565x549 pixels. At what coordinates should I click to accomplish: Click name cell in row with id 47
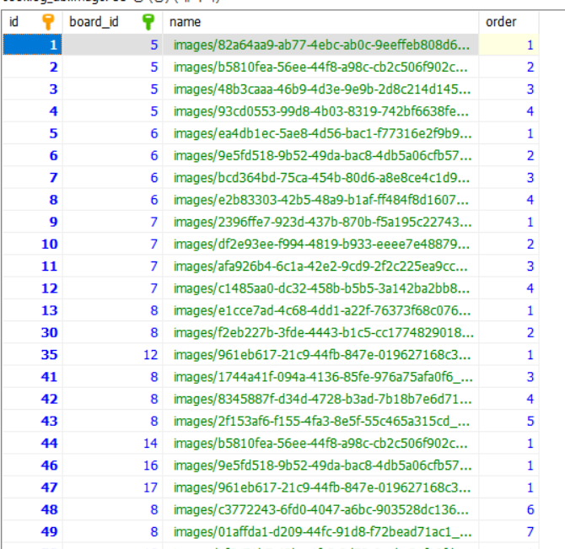320,487
